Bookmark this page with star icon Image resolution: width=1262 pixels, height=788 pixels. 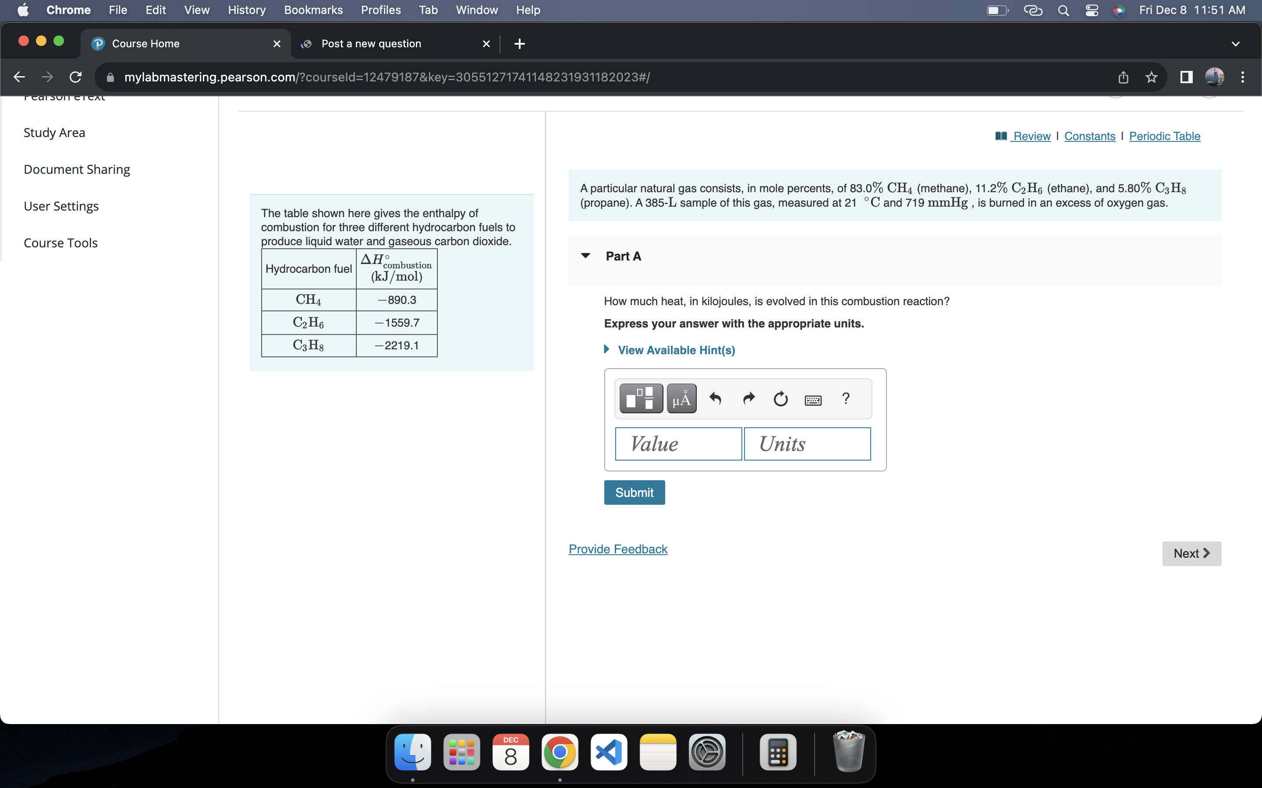click(x=1152, y=77)
